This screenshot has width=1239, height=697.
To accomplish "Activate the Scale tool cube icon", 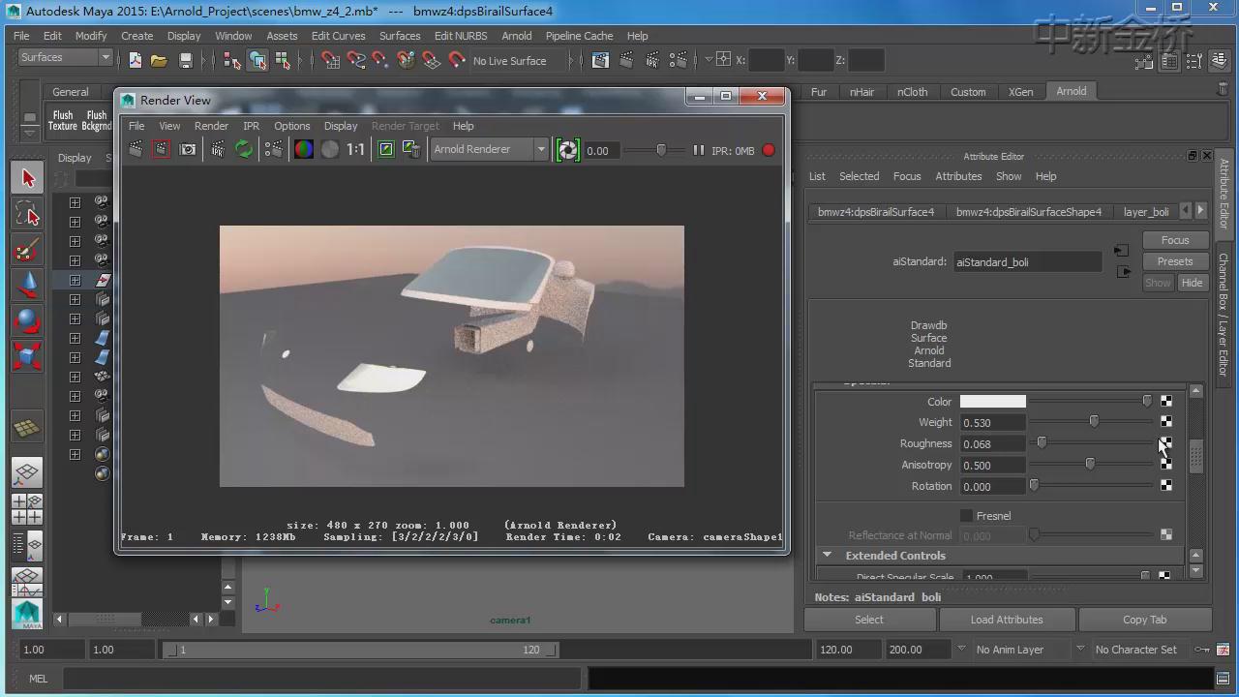I will [27, 356].
